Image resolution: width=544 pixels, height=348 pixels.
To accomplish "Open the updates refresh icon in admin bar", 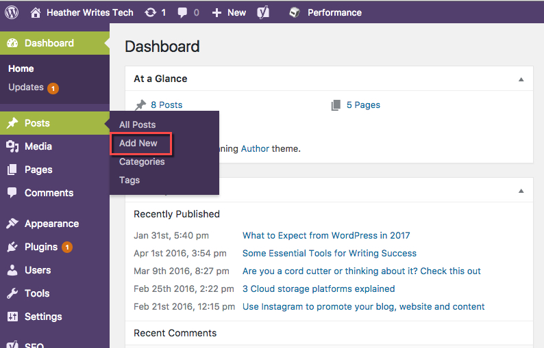I will tap(151, 13).
